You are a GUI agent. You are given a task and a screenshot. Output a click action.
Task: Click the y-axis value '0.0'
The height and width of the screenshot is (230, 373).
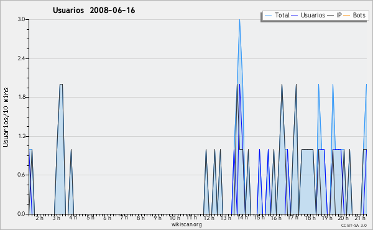click(21, 214)
